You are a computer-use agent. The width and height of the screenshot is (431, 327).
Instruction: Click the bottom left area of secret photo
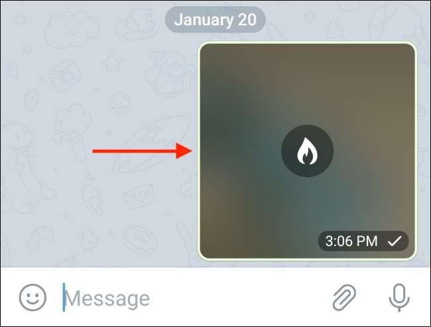coord(220,239)
